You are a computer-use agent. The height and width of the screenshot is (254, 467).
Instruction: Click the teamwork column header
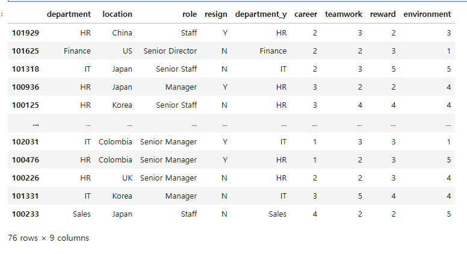(x=344, y=14)
